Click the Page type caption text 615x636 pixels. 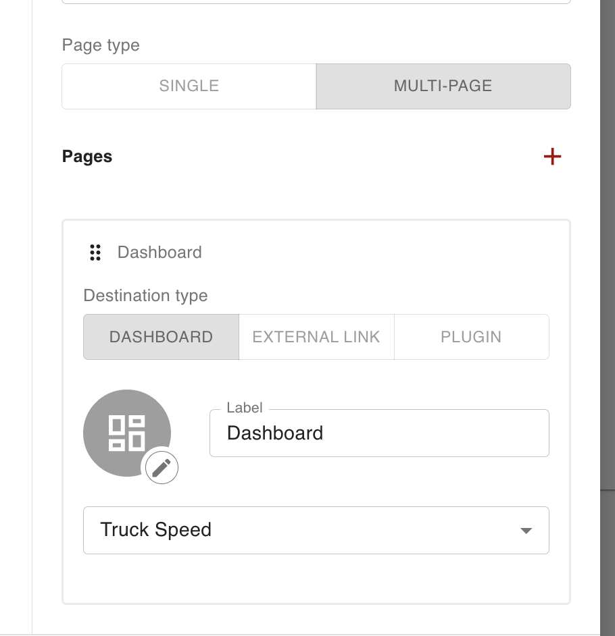tap(101, 45)
